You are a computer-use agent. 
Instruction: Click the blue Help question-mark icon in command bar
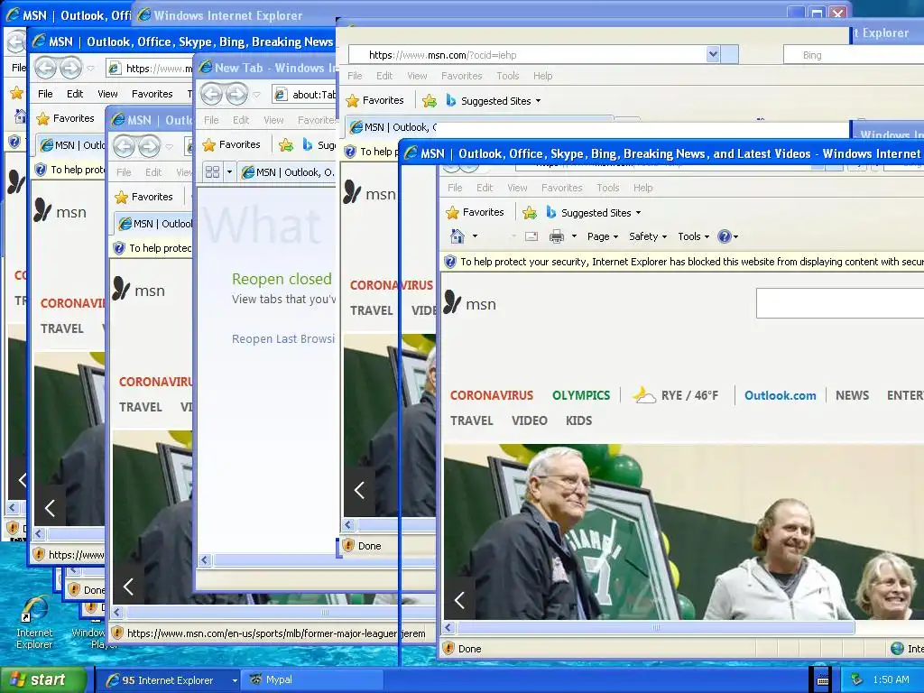[x=725, y=236]
